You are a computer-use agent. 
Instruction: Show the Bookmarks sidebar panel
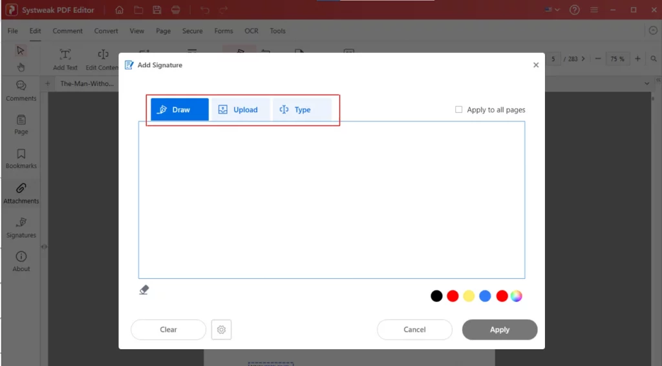[21, 158]
